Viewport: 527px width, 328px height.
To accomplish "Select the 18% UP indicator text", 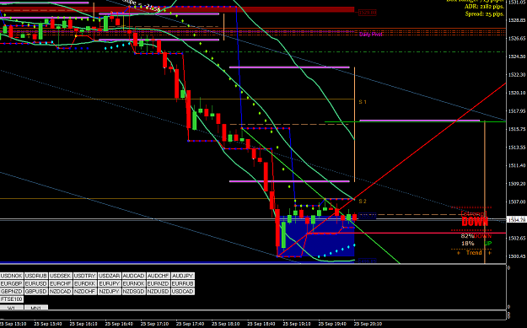I will pyautogui.click(x=476, y=244).
